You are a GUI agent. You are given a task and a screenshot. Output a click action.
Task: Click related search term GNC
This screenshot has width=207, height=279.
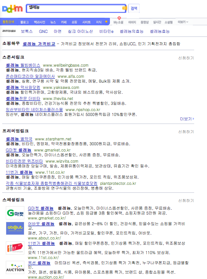[x=43, y=32]
